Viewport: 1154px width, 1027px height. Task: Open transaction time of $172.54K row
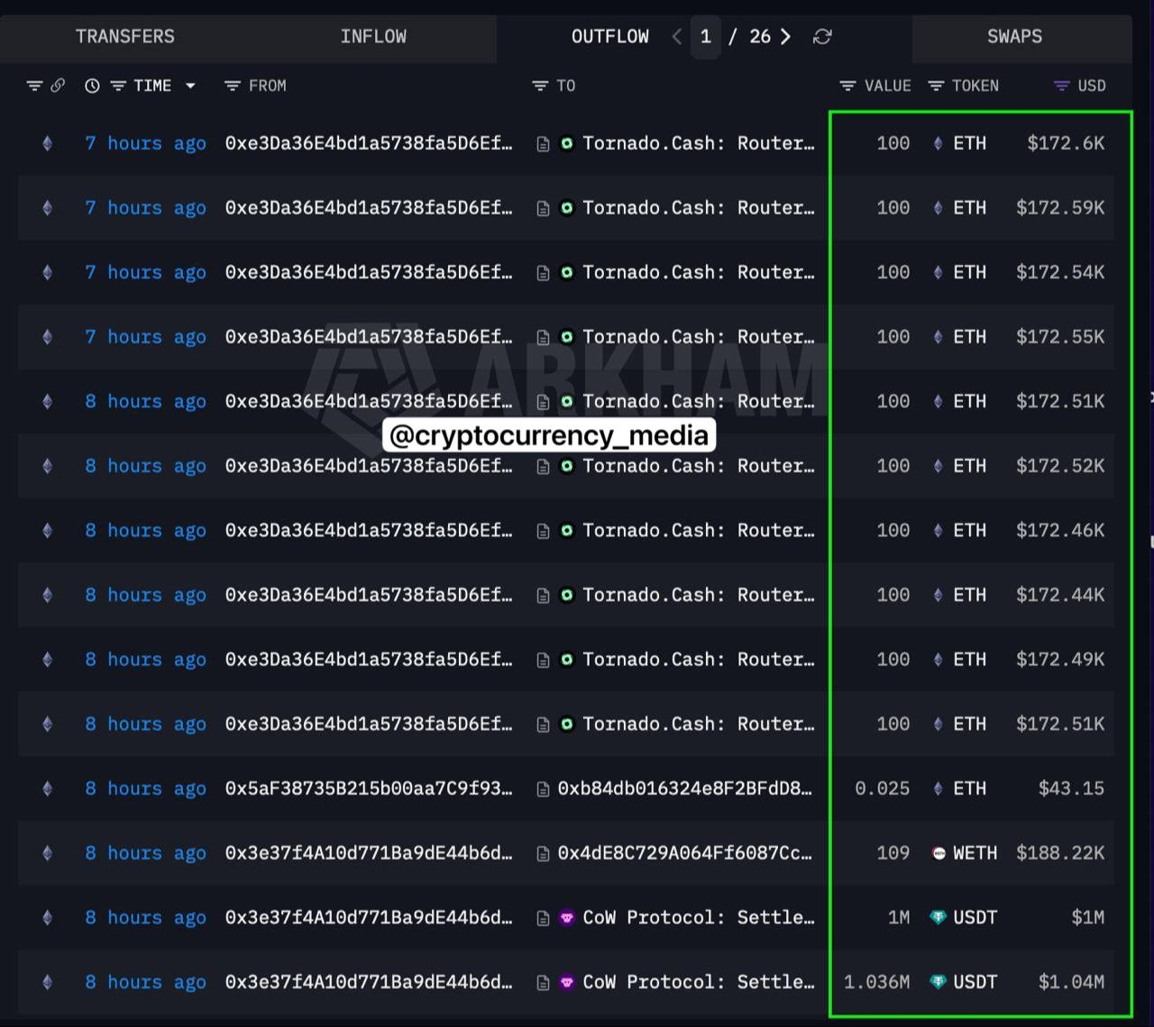(x=145, y=272)
